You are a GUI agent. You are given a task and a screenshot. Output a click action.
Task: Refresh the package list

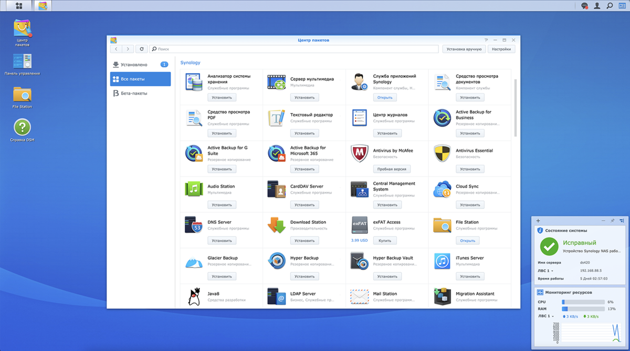[x=142, y=49]
